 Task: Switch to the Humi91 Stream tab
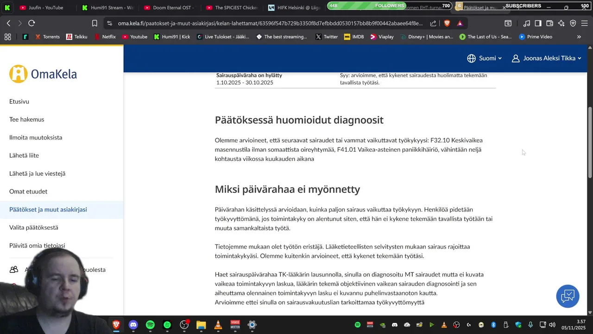click(107, 7)
